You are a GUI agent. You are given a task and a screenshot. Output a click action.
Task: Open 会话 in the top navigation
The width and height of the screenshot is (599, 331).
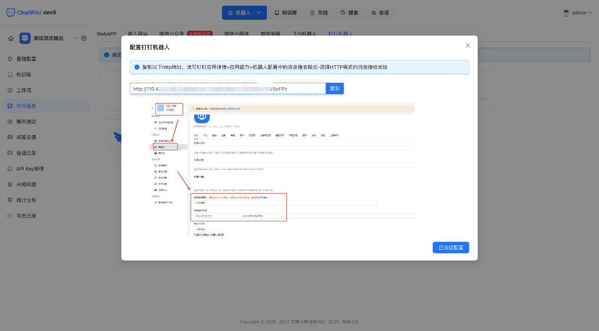tap(380, 13)
